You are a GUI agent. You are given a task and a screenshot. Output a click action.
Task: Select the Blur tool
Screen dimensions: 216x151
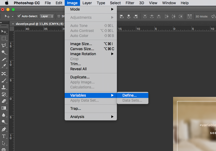point(4,115)
